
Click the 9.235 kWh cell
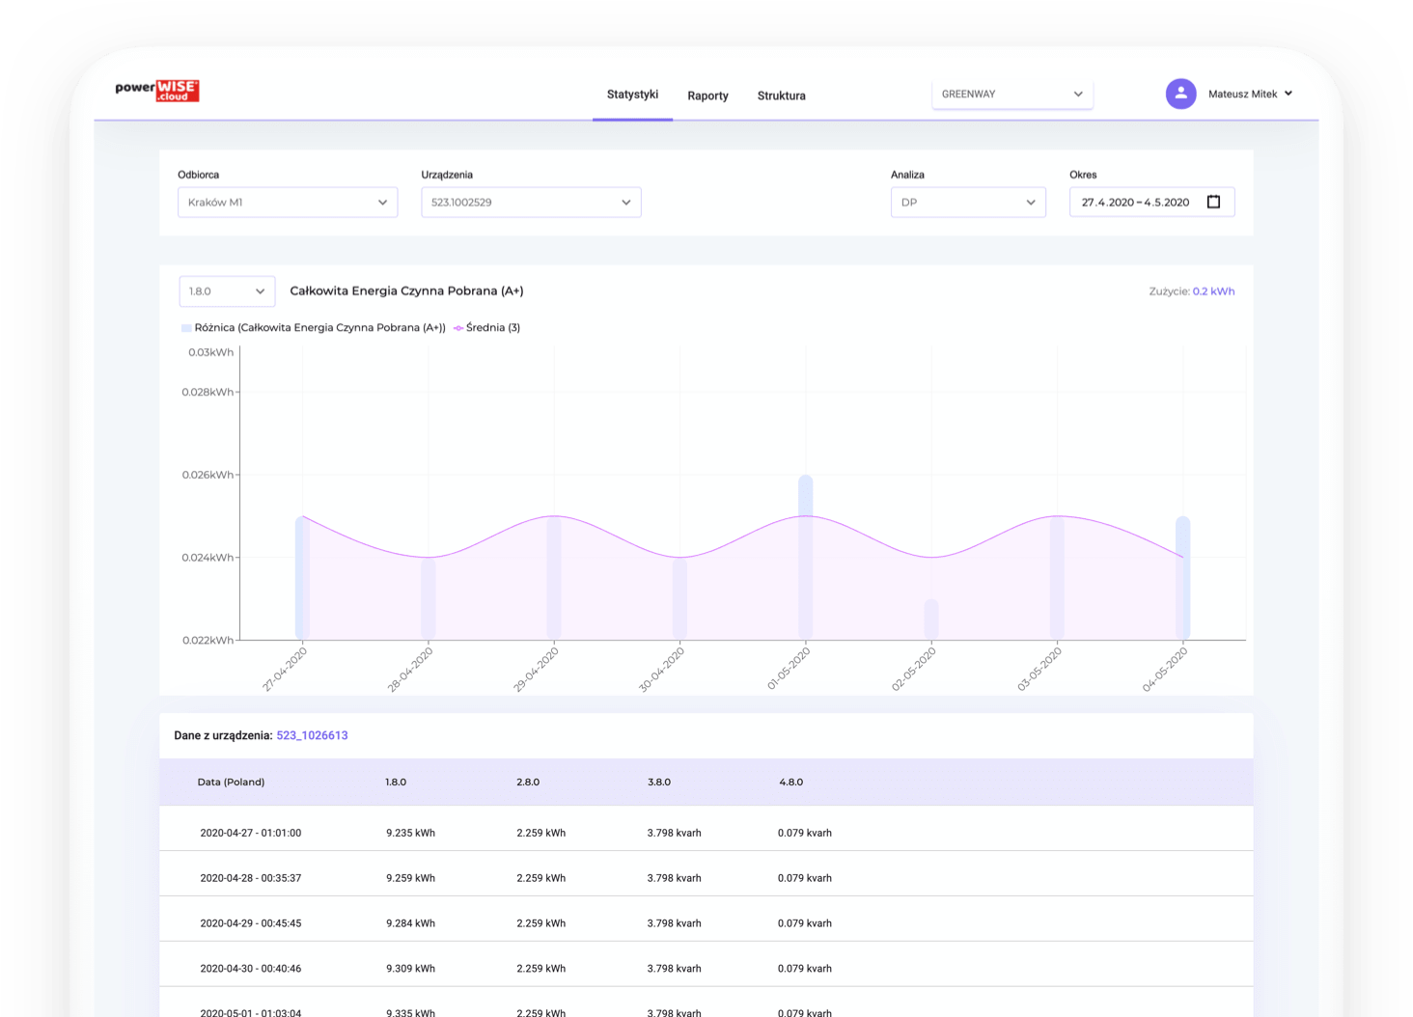point(410,833)
